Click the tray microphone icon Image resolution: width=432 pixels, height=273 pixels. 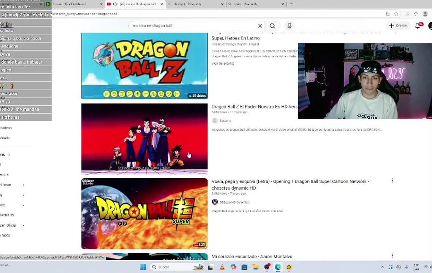tap(407, 267)
